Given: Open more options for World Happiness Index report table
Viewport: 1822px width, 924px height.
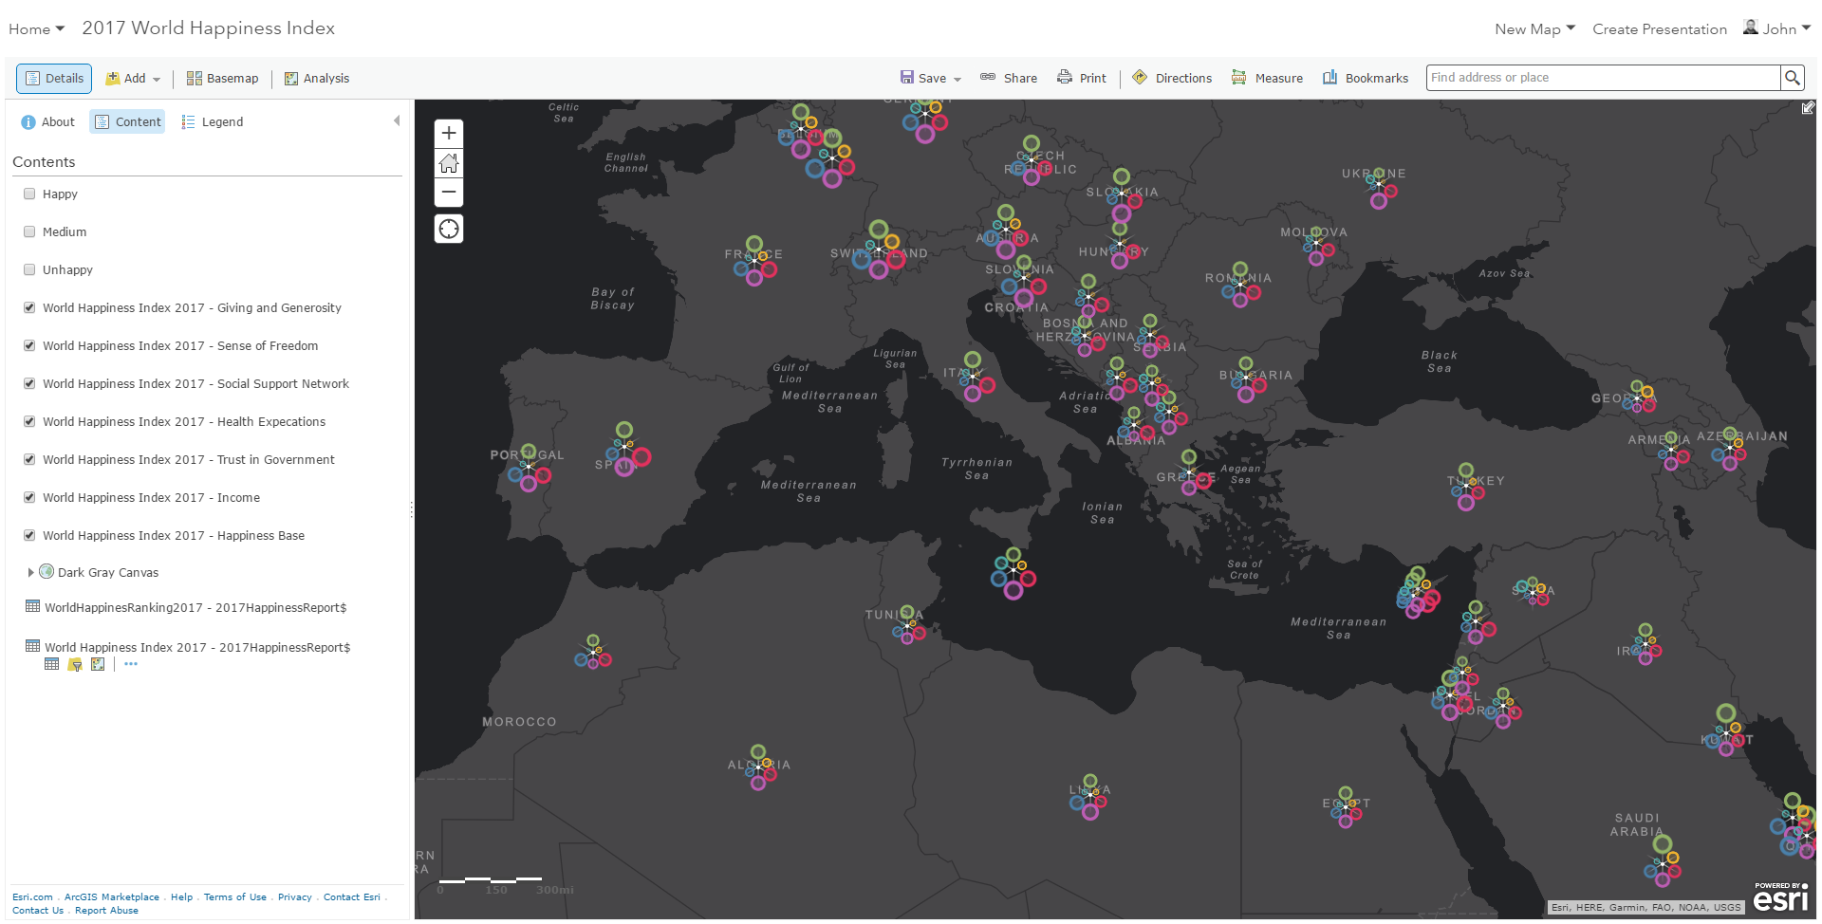Looking at the screenshot, I should click(131, 664).
